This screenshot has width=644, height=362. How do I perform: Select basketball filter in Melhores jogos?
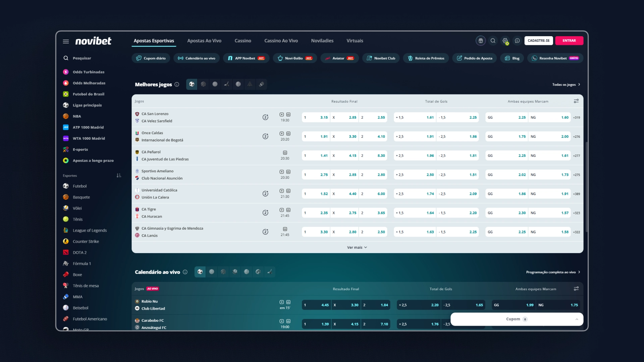point(203,84)
